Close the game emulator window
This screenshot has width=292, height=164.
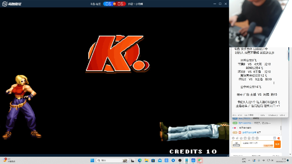(x=226, y=4)
